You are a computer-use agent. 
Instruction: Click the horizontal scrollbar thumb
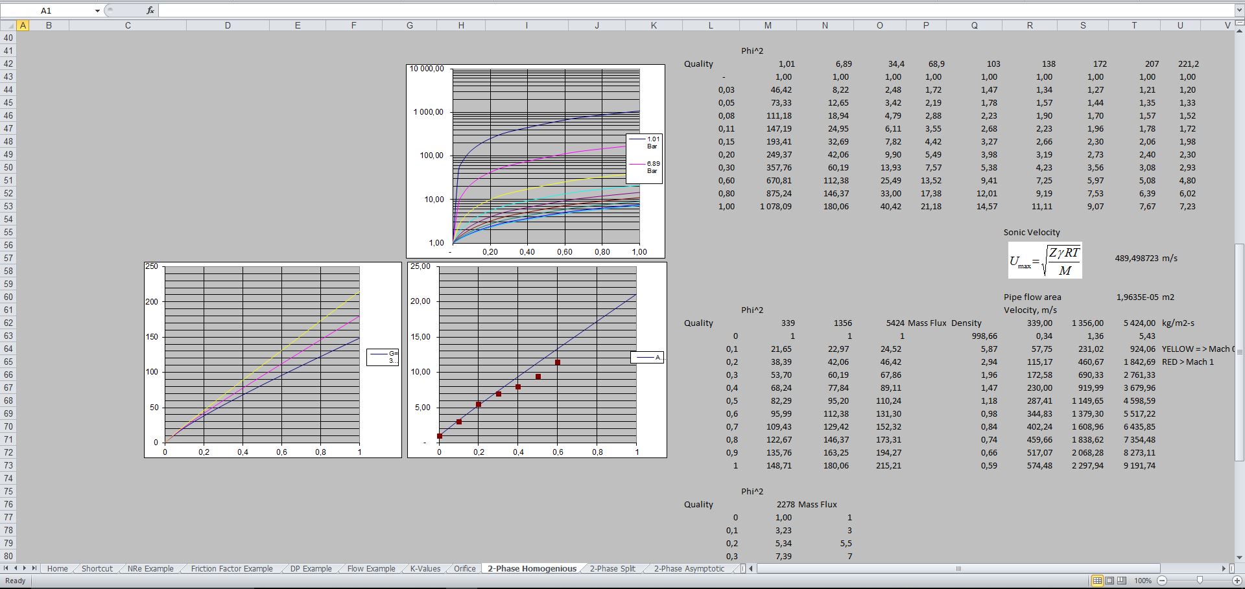tap(958, 568)
